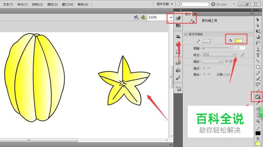Collapse the Tools panel with double arrows
The image size is (263, 147).
(x=260, y=10)
